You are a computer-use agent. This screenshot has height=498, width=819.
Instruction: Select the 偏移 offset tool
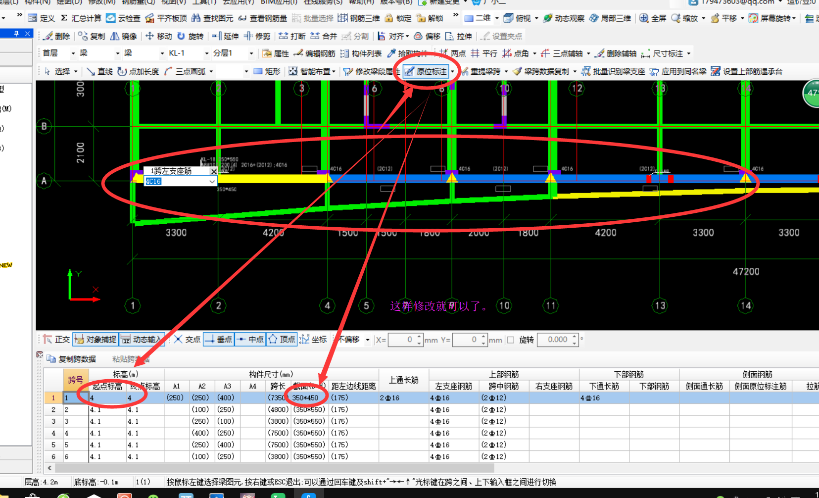tap(427, 36)
